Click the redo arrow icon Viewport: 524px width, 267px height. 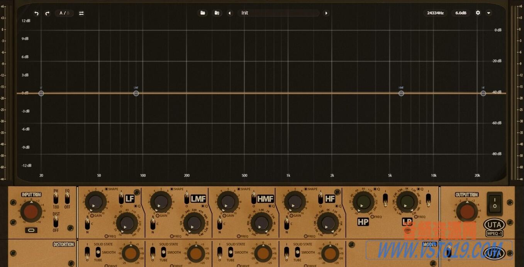tap(47, 13)
